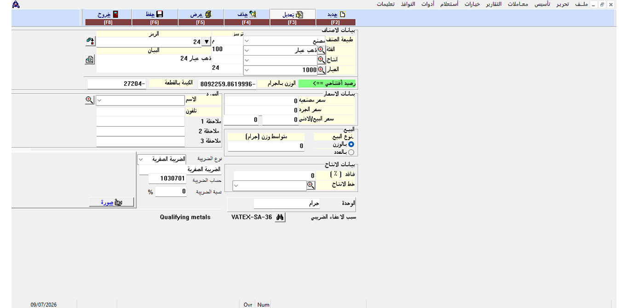Click the Qualifying metals text

pyautogui.click(x=185, y=218)
